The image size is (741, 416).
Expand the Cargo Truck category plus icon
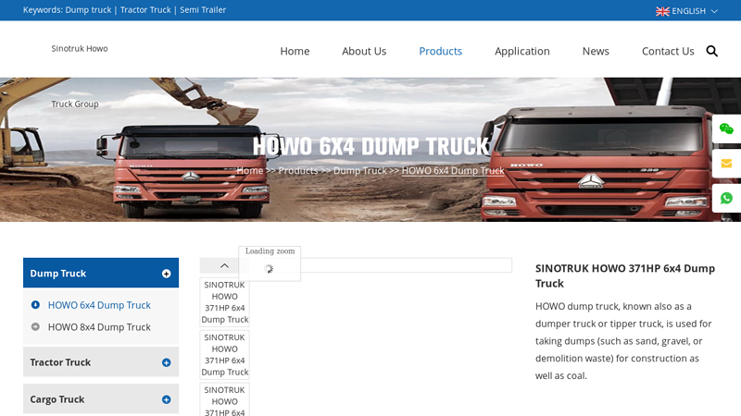pyautogui.click(x=167, y=399)
